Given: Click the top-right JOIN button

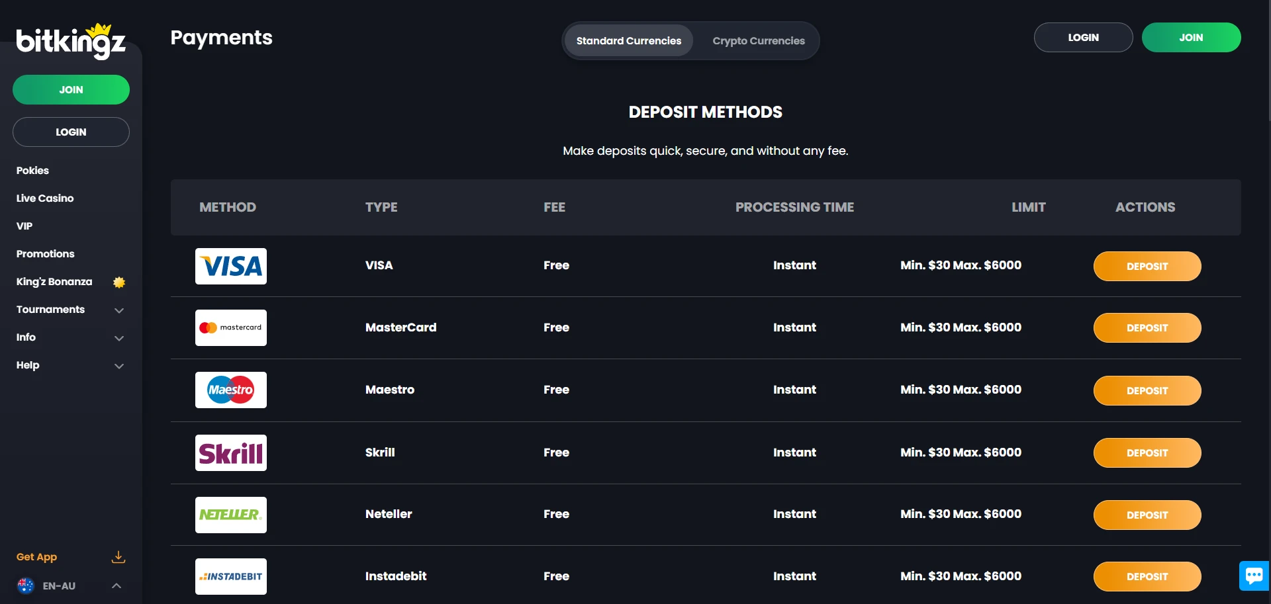Looking at the screenshot, I should tap(1191, 37).
